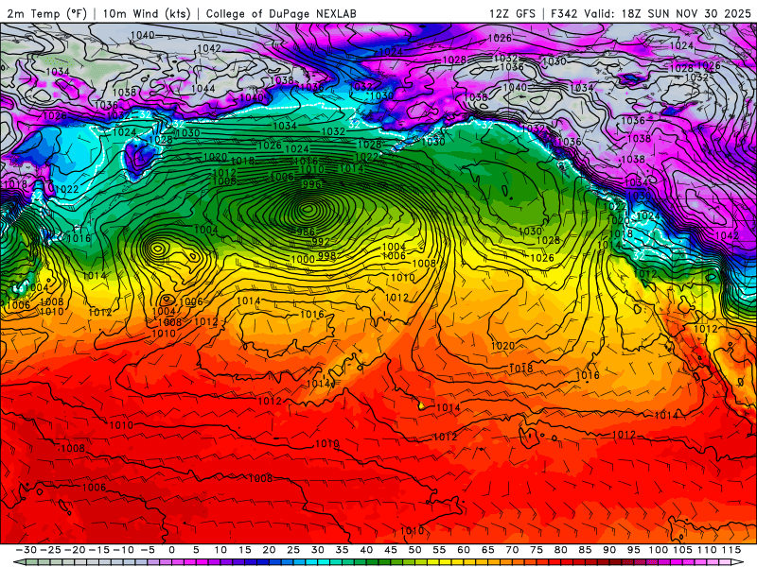
Task: Select the 25 value on the temperature scale
Action: pos(293,550)
